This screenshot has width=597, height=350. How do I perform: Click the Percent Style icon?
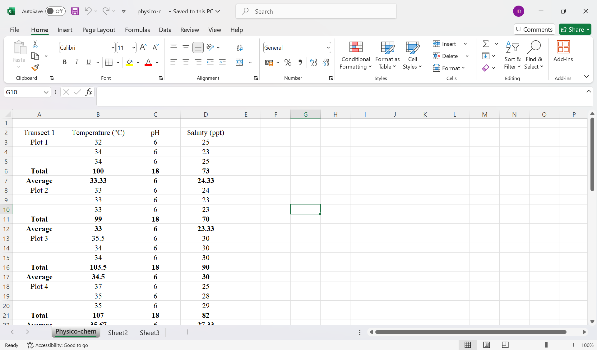pos(288,62)
